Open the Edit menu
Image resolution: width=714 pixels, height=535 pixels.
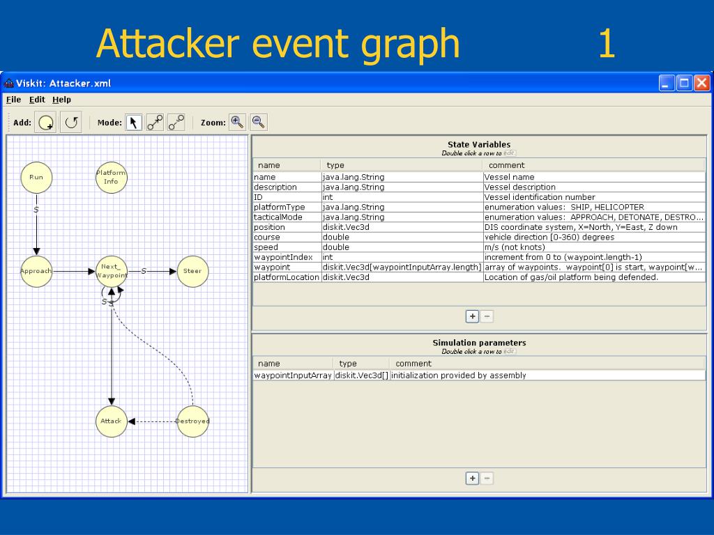point(37,100)
